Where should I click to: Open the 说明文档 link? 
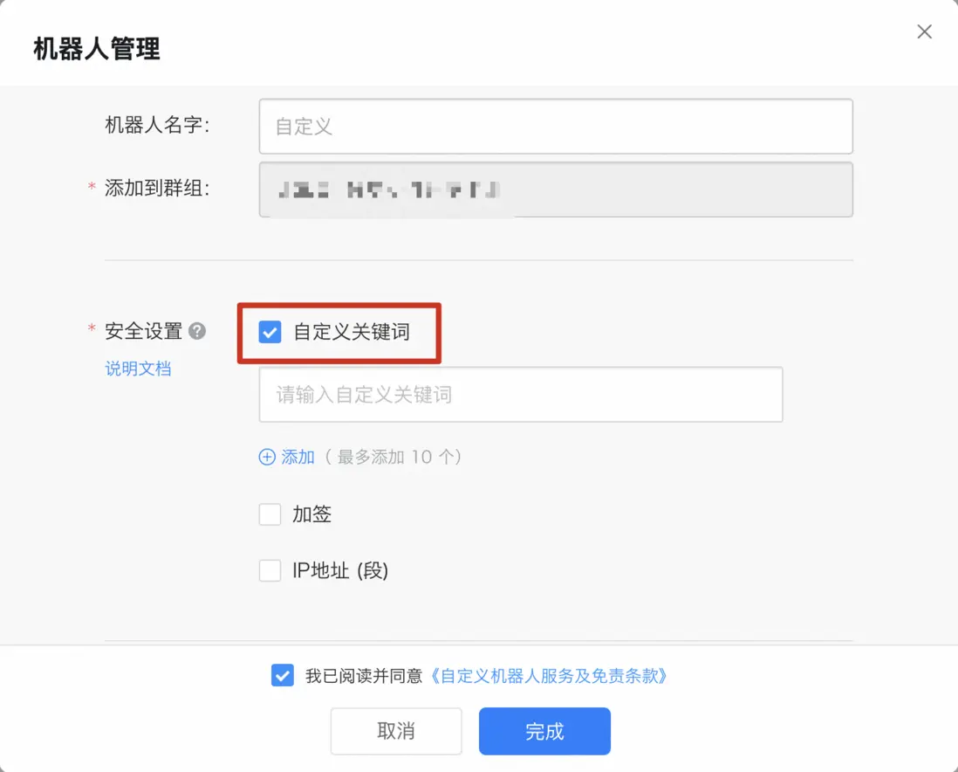click(x=138, y=369)
